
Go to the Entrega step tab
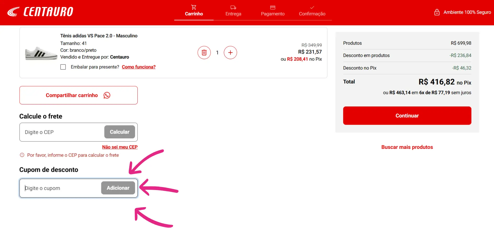pos(233,11)
